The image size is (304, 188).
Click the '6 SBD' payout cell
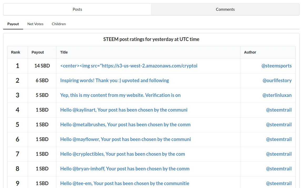(x=42, y=81)
